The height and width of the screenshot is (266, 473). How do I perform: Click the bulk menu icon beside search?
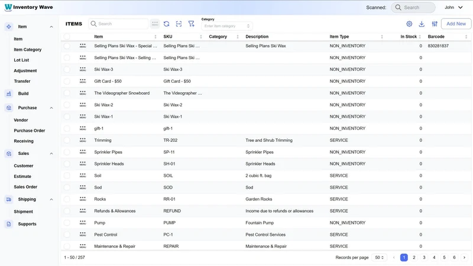[x=155, y=24]
